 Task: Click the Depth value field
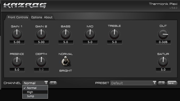(41, 70)
